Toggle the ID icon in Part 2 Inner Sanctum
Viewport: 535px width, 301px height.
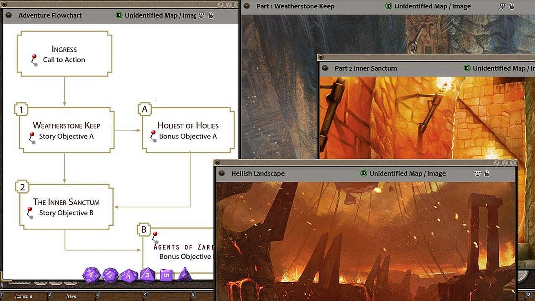point(467,68)
